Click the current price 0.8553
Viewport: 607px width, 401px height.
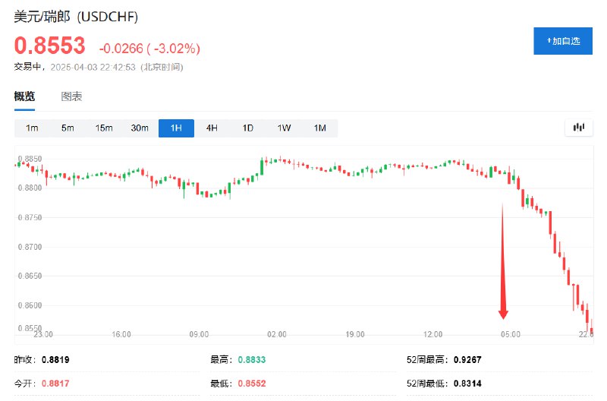[49, 46]
